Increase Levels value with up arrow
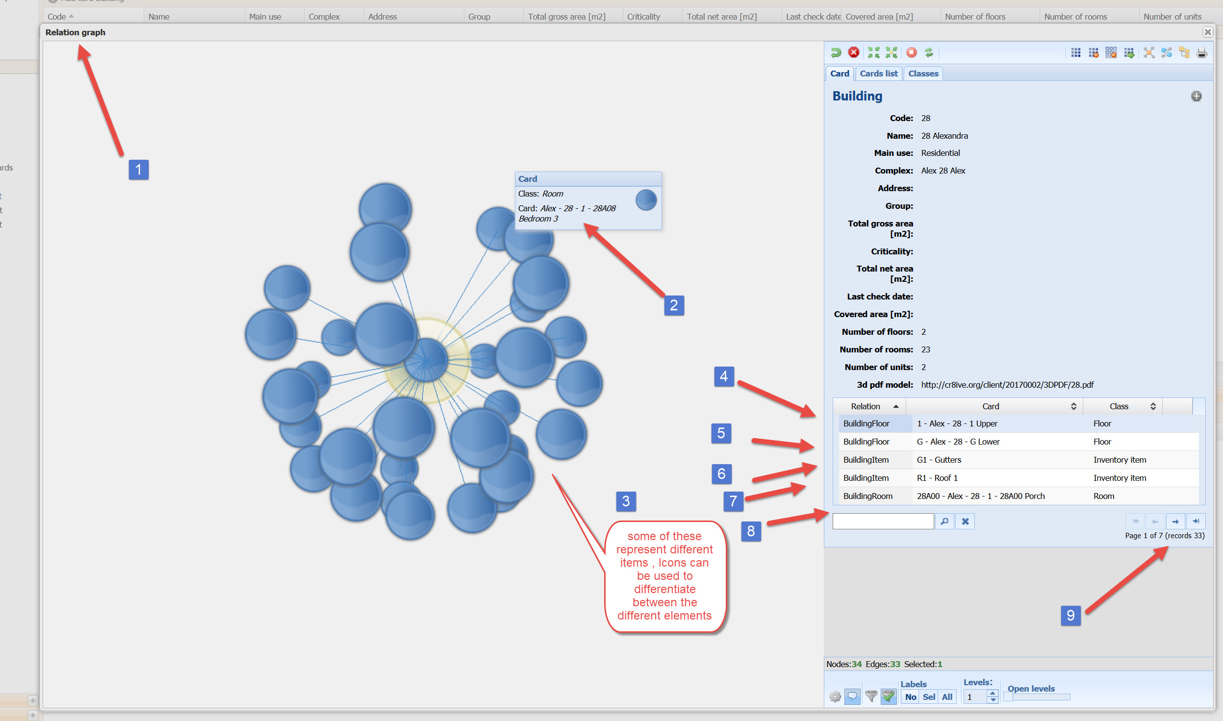The height and width of the screenshot is (721, 1223). [993, 694]
